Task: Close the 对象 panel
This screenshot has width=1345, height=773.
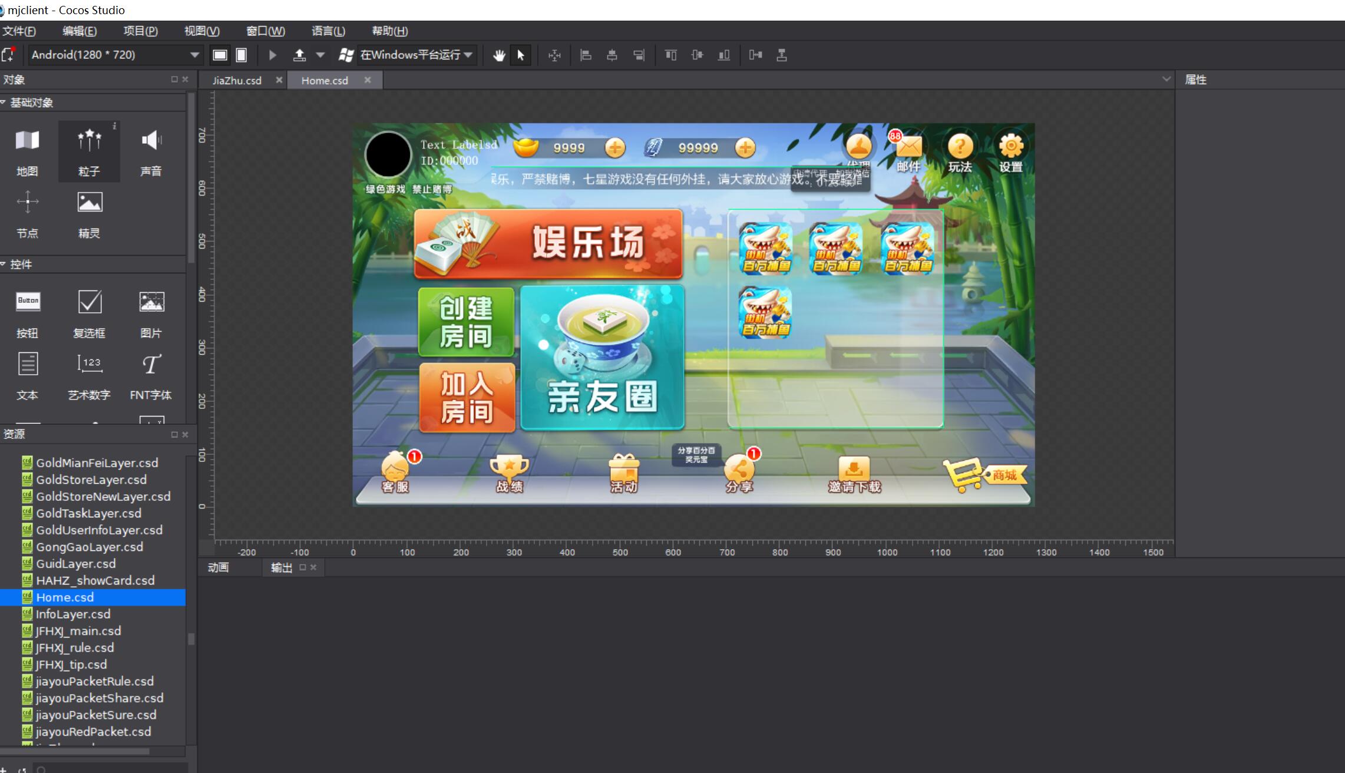Action: tap(185, 79)
